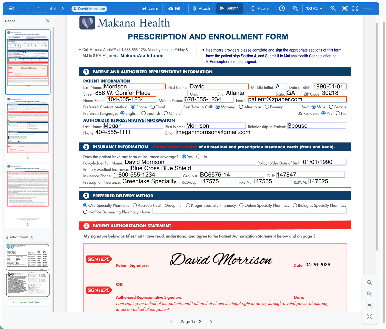Click the Authorized Representative SIGN HERE tag
Image resolution: width=386 pixels, height=329 pixels.
click(x=99, y=290)
